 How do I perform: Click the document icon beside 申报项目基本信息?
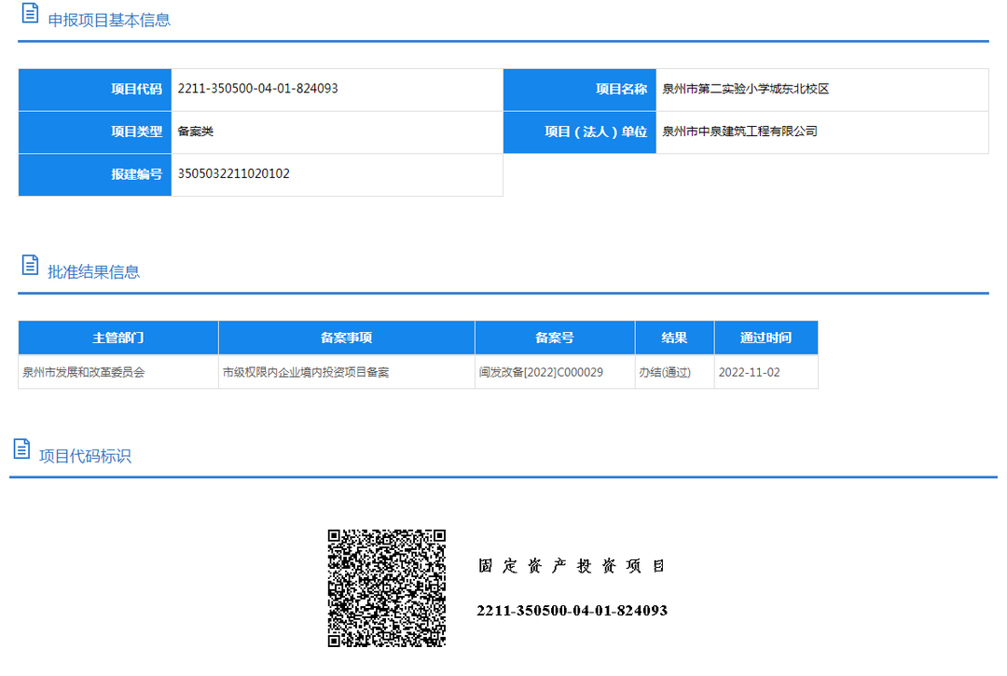point(30,13)
